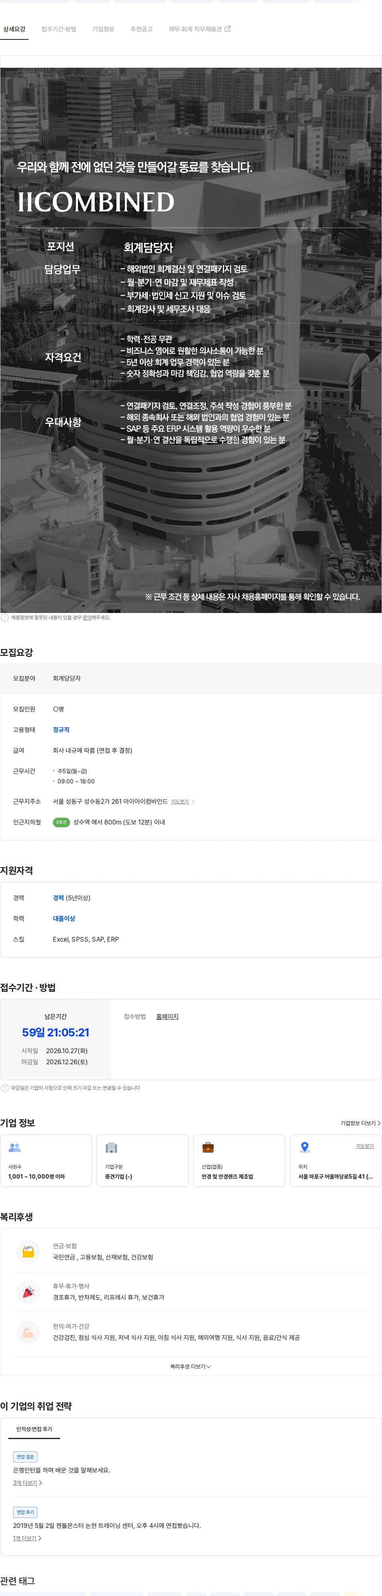382x1596 pixels.
Task: Click the 산업(업종) briefcase icon
Action: 208,1148
